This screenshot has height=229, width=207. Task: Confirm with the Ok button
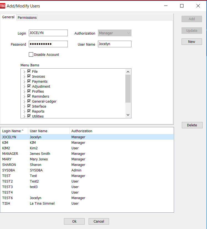click(x=74, y=222)
